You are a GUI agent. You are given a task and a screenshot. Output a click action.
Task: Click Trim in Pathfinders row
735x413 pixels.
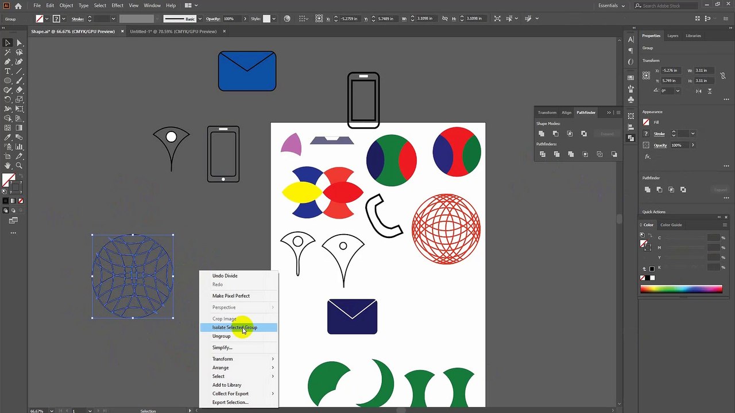[556, 154]
